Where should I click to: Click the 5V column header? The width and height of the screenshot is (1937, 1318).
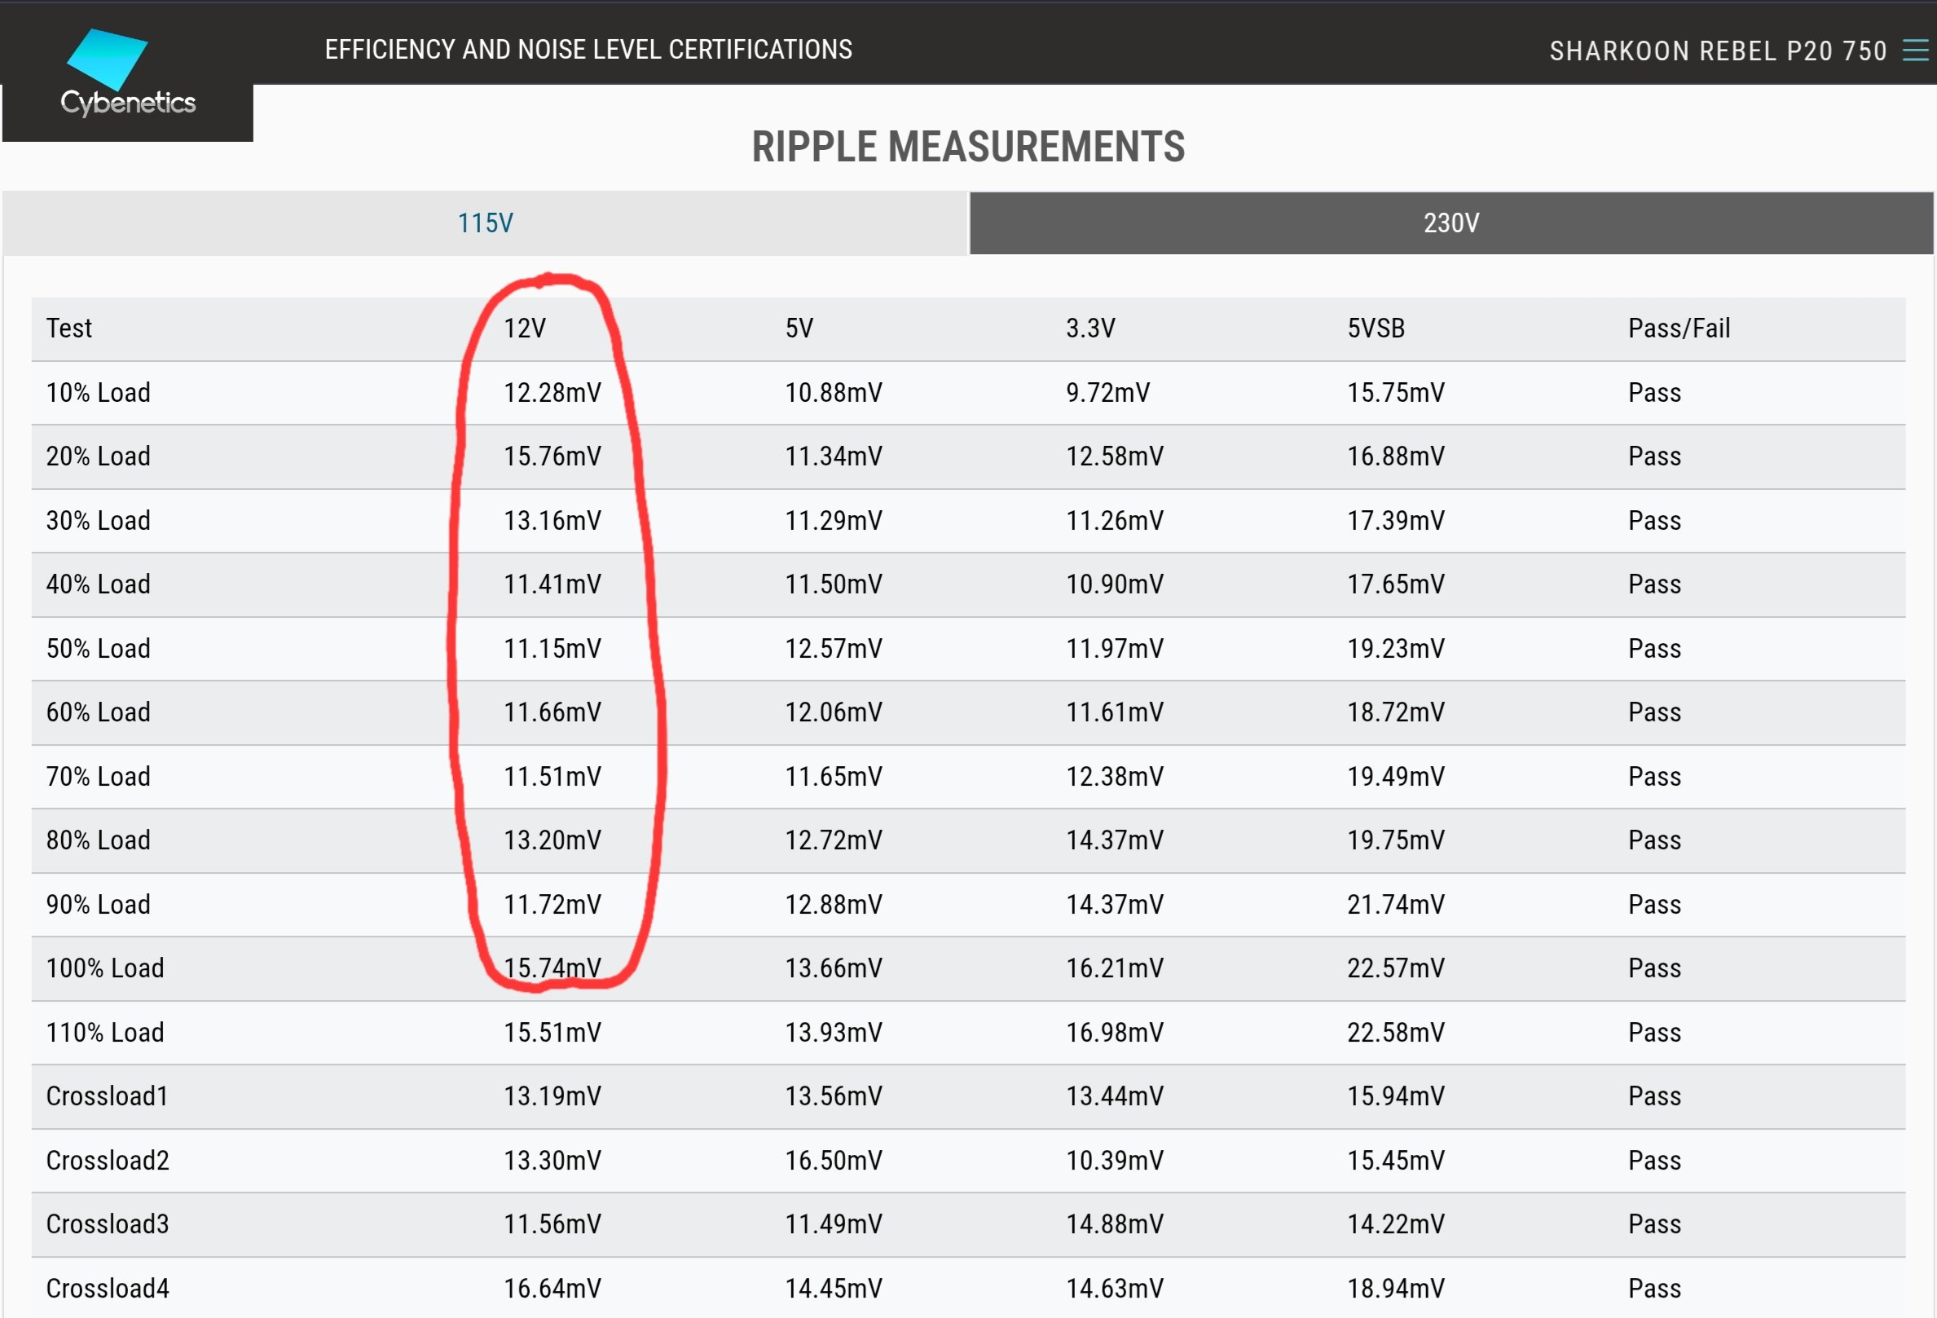[799, 328]
